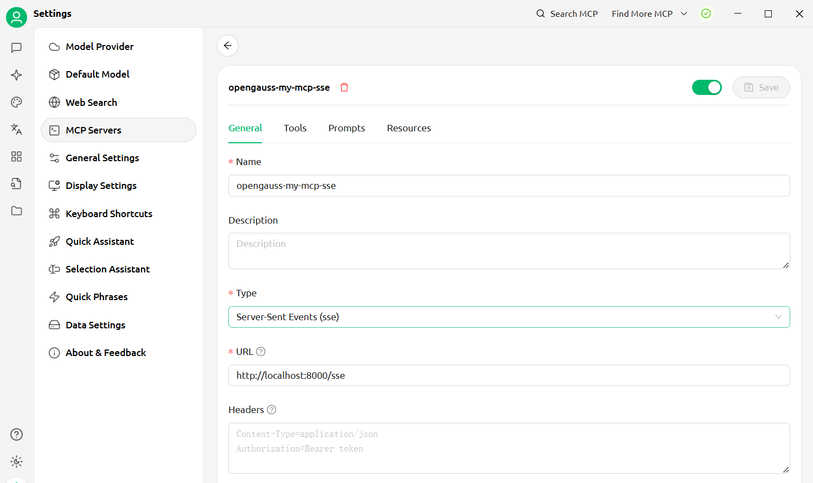This screenshot has height=483, width=813.
Task: Open About & Feedback
Action: (x=118, y=353)
